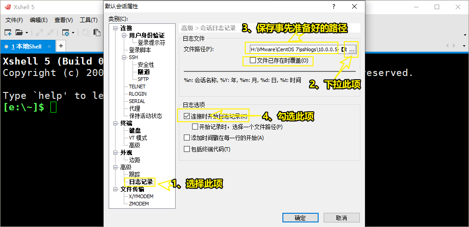Select VT 模式 tree item
The image size is (469, 227).
[138, 138]
